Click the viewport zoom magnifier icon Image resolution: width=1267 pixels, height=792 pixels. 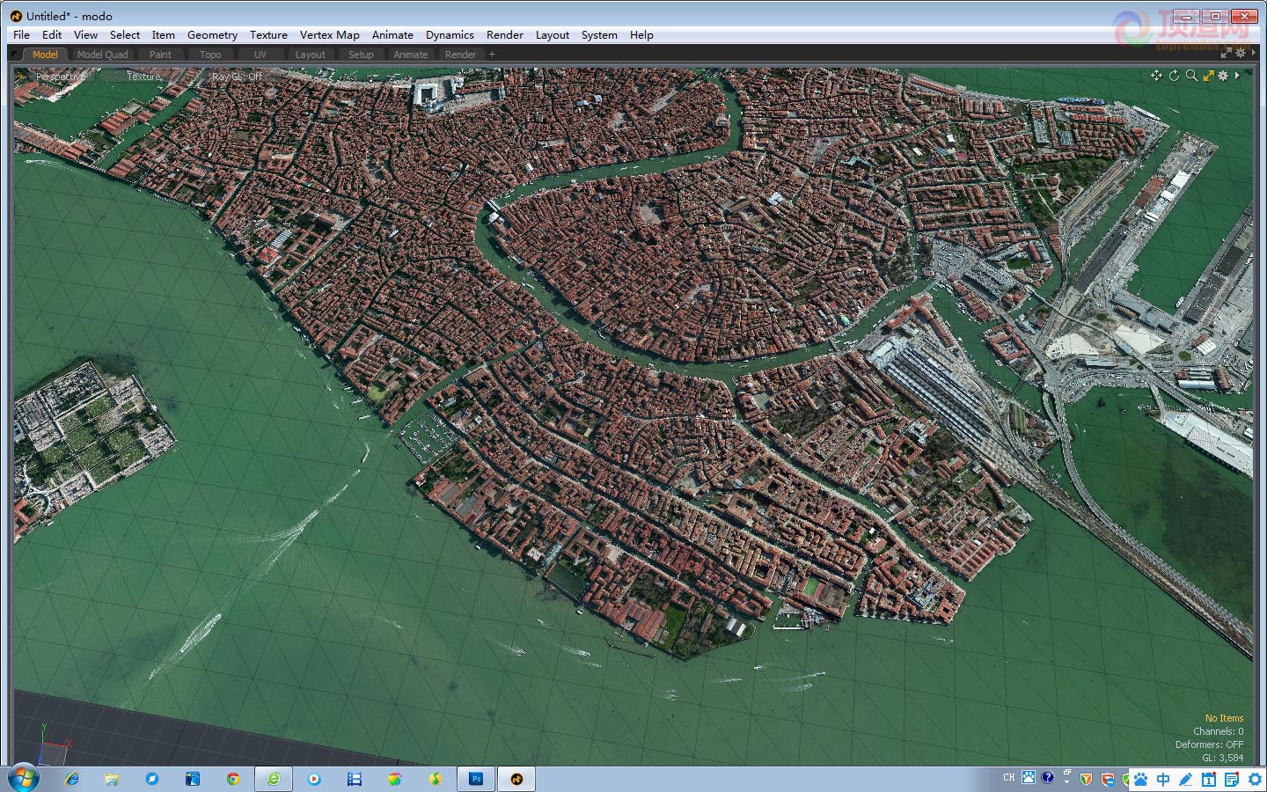pos(1191,76)
